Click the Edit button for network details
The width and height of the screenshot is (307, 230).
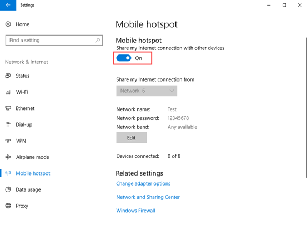pos(132,138)
